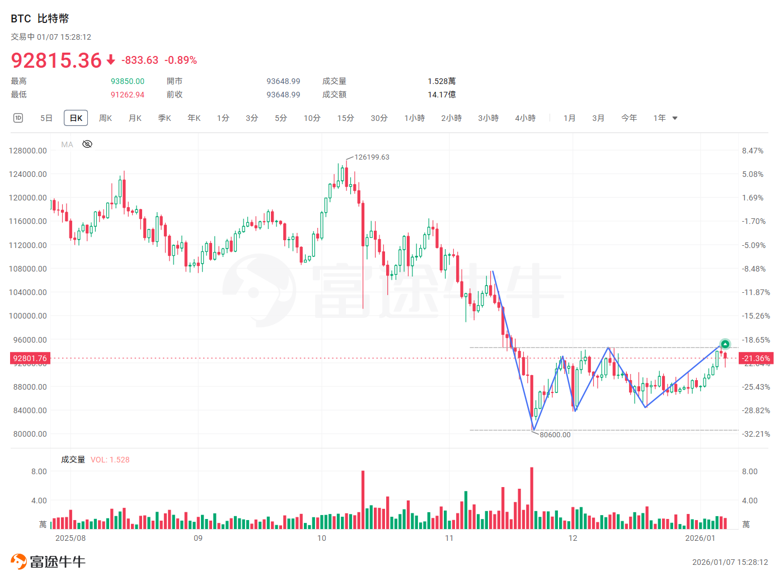Select the 3月 three-month range
Image resolution: width=779 pixels, height=580 pixels.
pos(598,118)
